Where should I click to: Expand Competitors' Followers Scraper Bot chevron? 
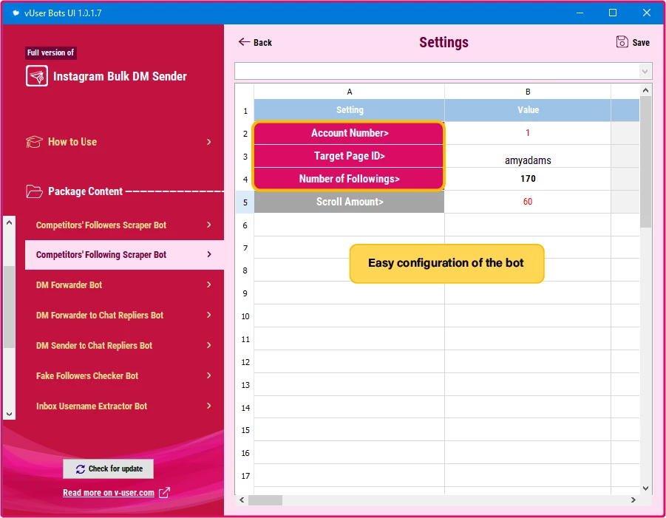(209, 225)
